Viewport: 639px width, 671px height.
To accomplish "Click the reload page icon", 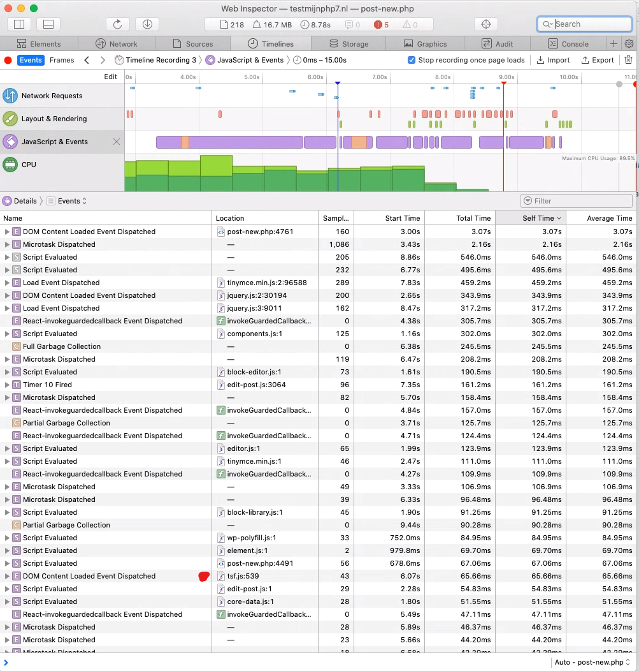I will click(118, 24).
